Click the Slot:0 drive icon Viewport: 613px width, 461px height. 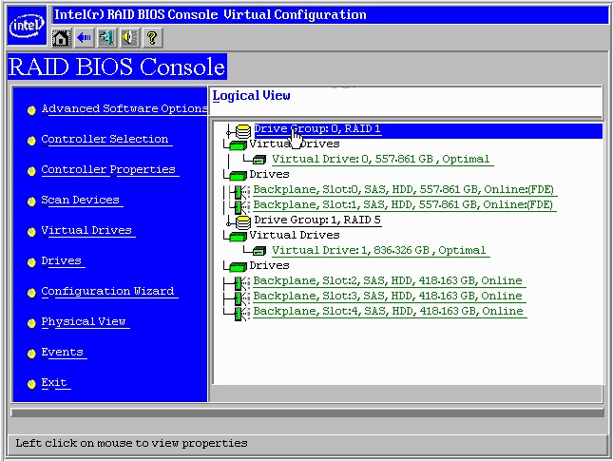239,192
